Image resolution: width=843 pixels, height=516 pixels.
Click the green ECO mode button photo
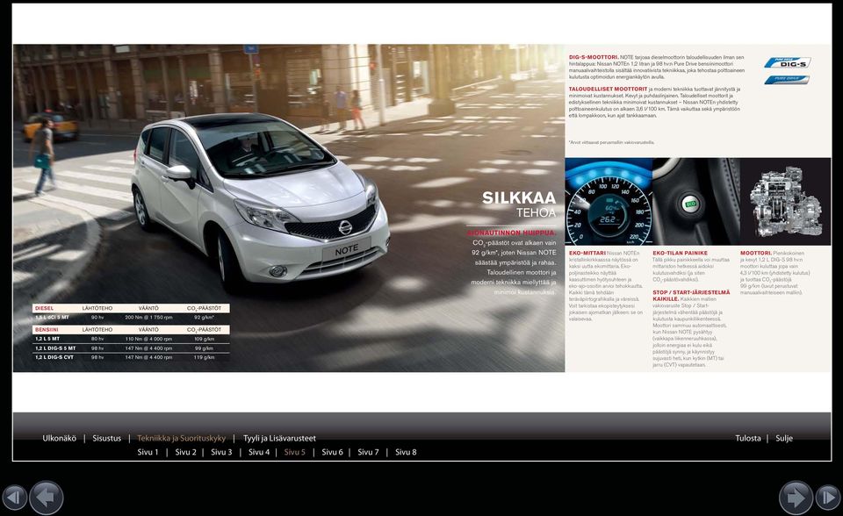(695, 202)
